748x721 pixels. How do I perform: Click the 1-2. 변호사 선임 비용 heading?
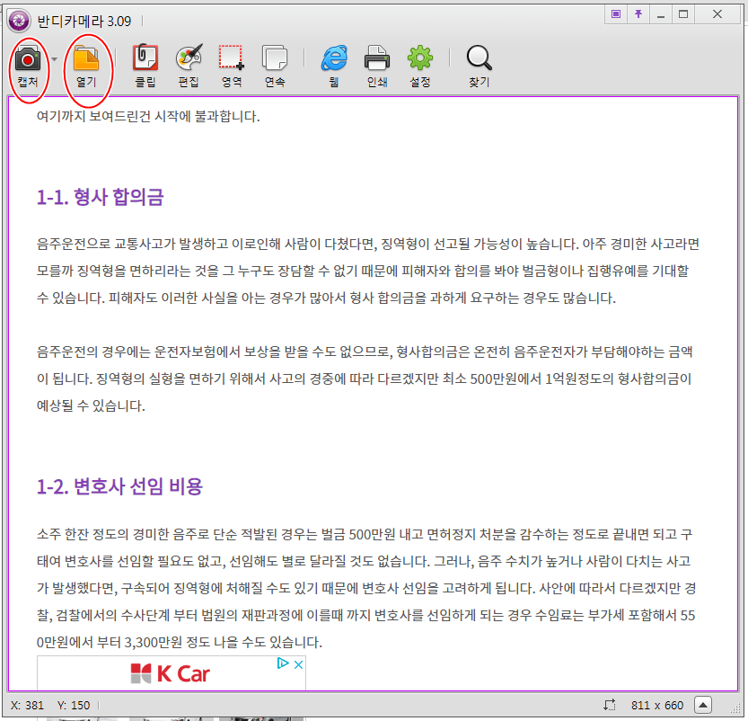click(x=119, y=486)
